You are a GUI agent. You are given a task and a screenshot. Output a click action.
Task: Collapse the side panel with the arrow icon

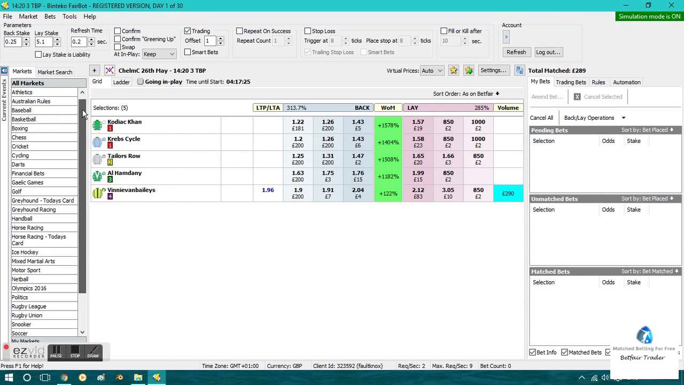(x=4, y=71)
